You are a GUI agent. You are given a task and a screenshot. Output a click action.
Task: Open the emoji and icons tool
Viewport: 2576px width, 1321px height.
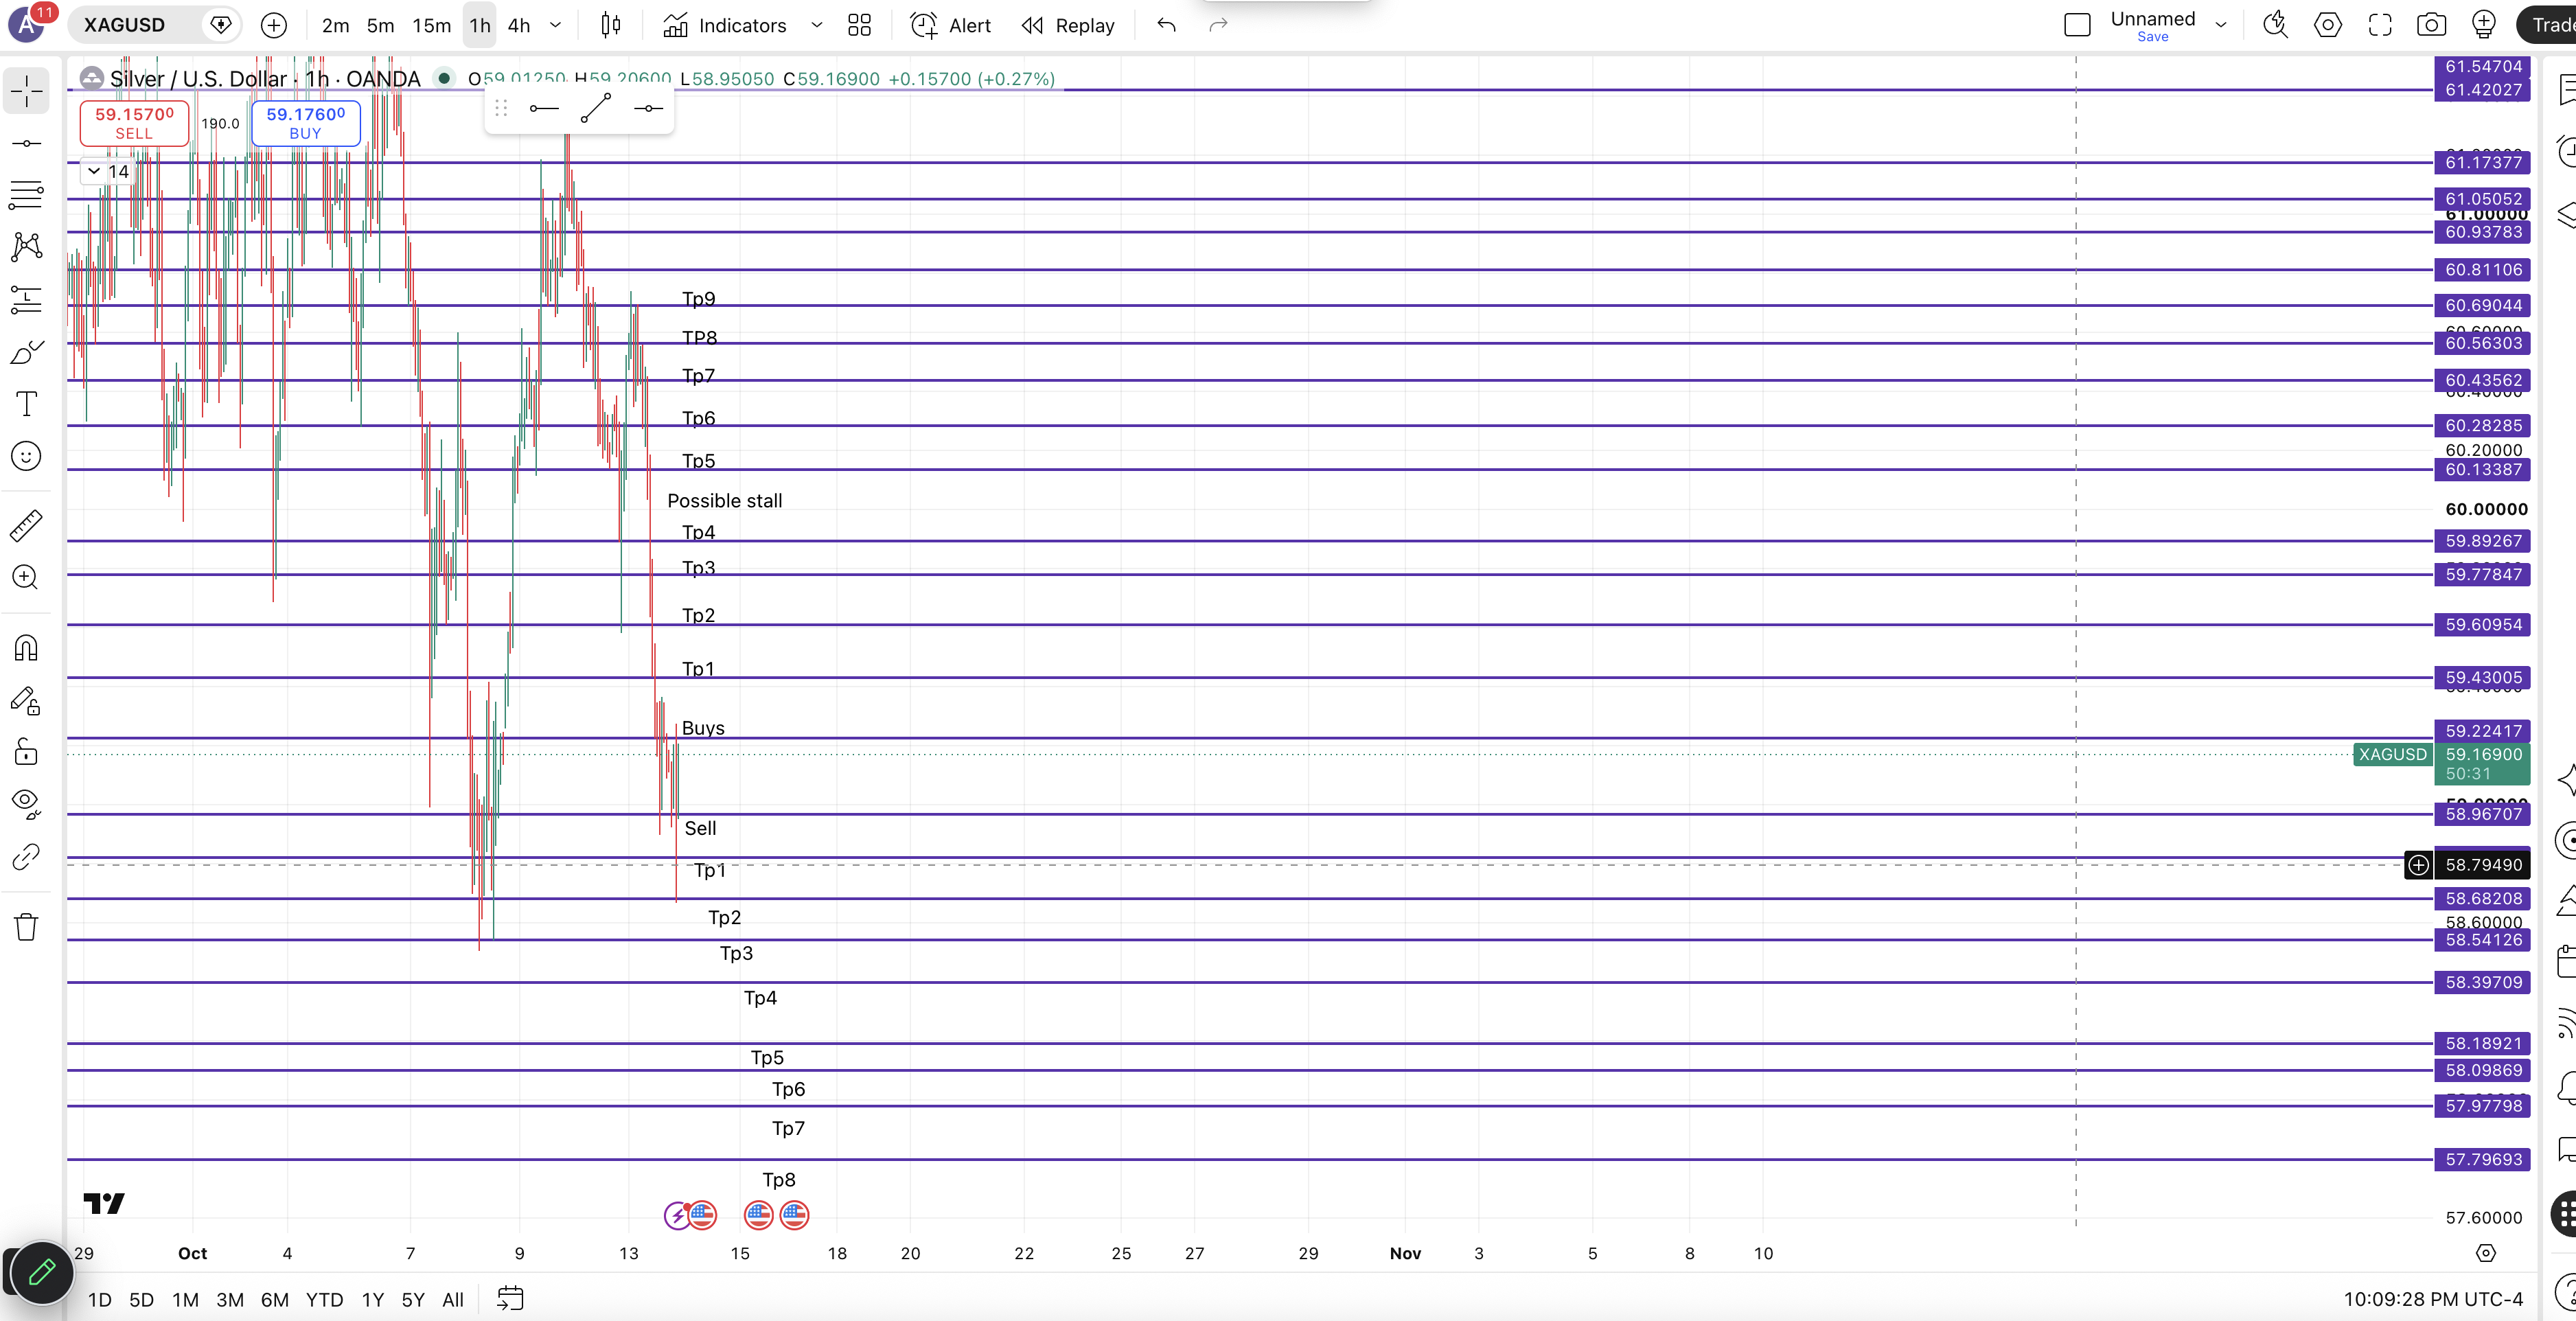click(x=27, y=456)
